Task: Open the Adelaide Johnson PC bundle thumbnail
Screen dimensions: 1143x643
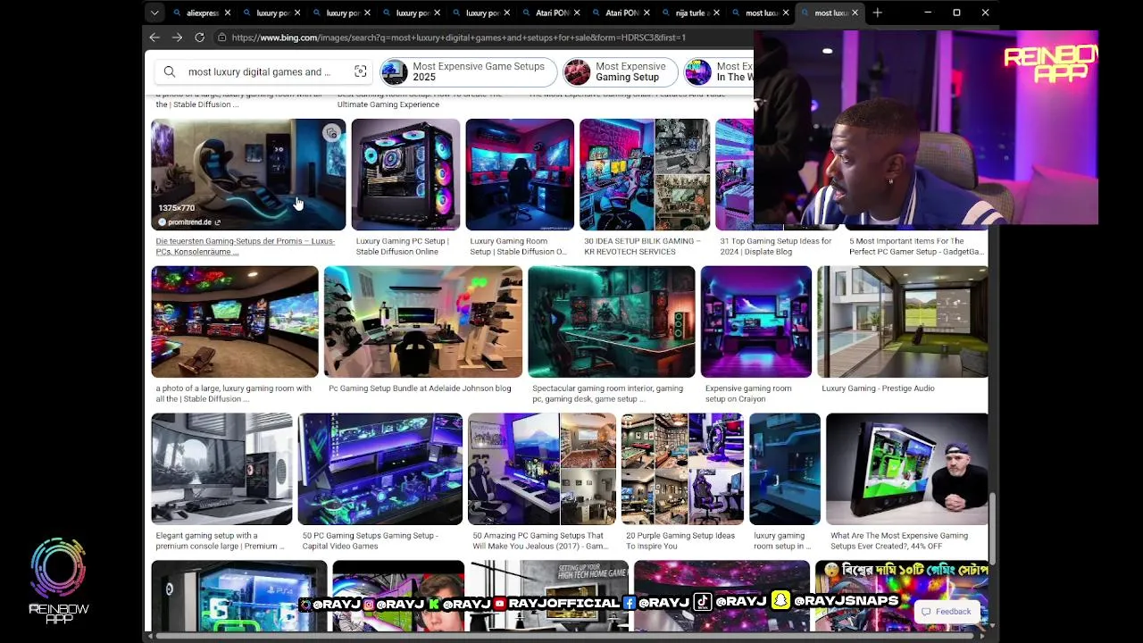Action: pos(423,321)
